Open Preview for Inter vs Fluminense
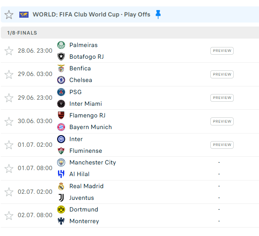The image size is (259, 236). tap(222, 145)
